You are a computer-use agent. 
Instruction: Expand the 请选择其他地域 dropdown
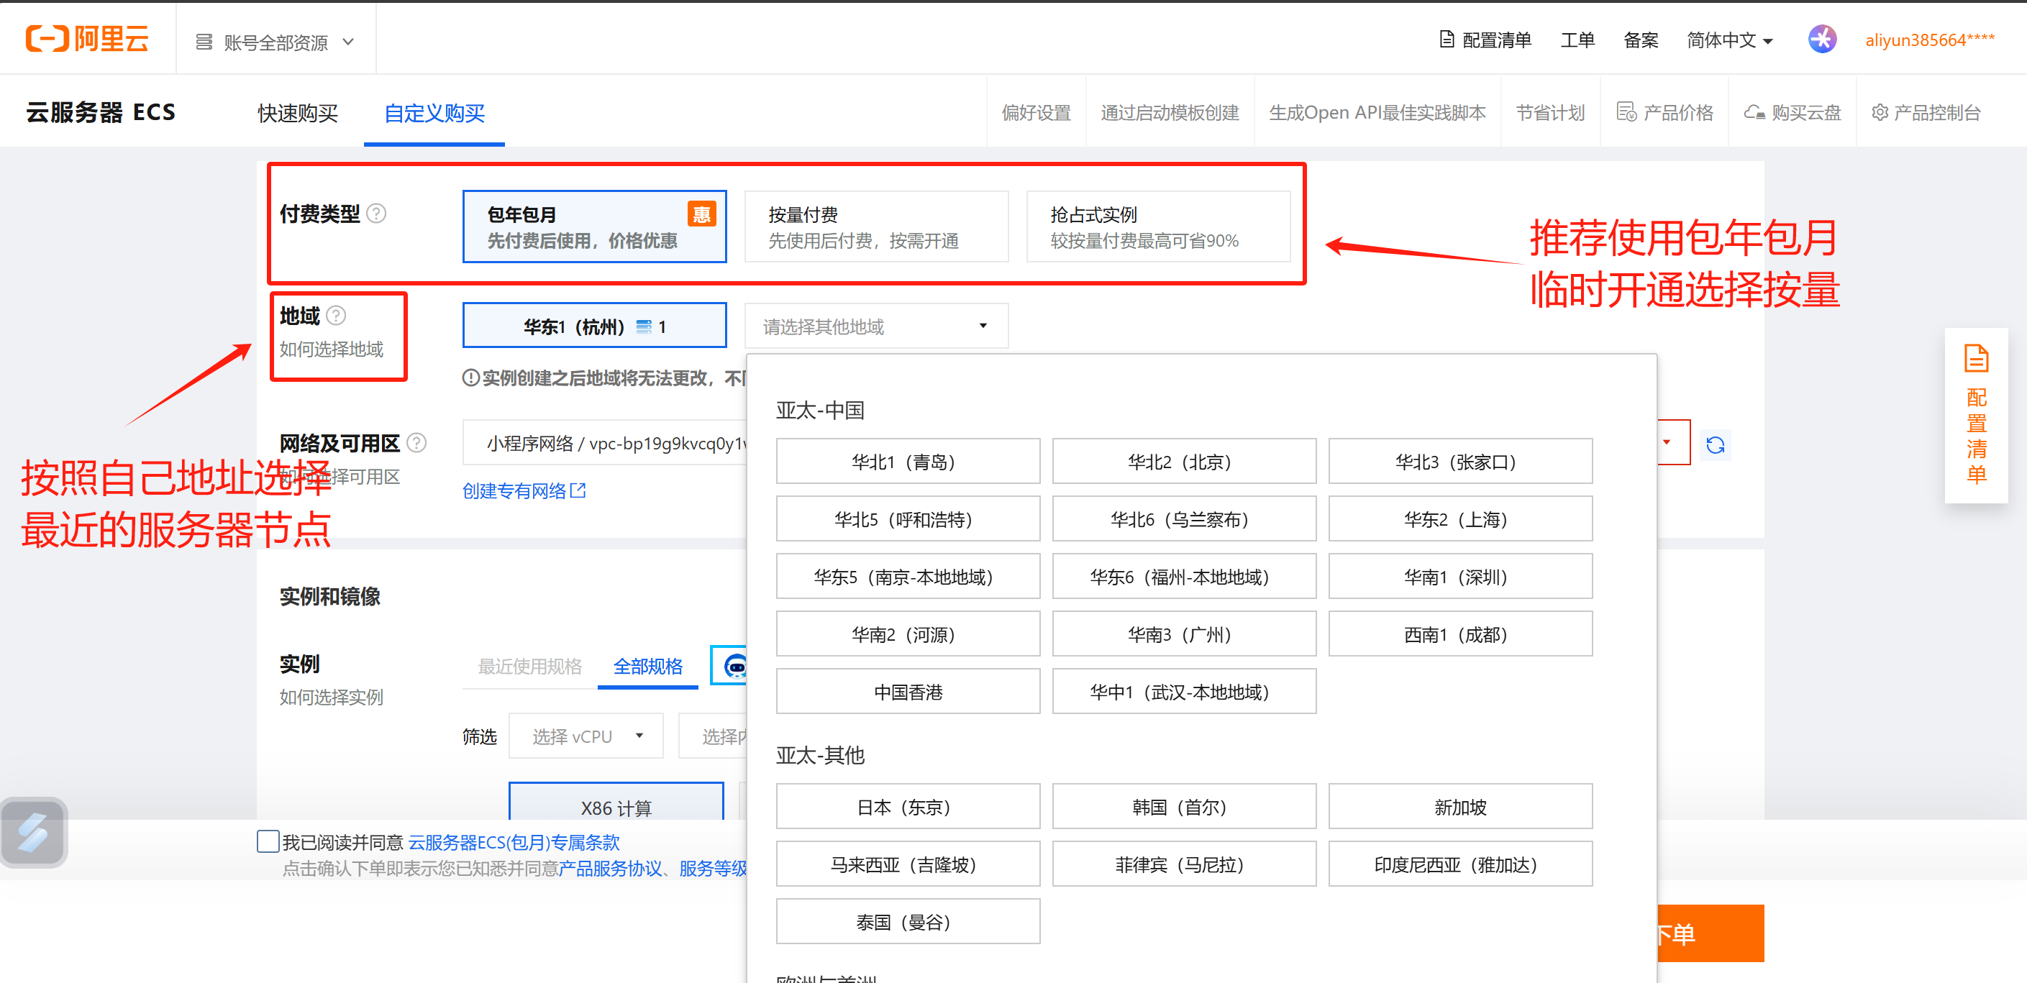pyautogui.click(x=876, y=326)
